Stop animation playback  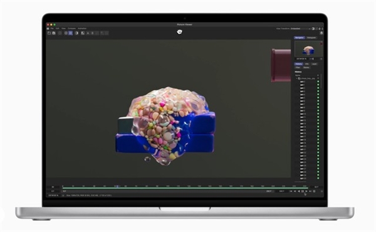click(303, 191)
